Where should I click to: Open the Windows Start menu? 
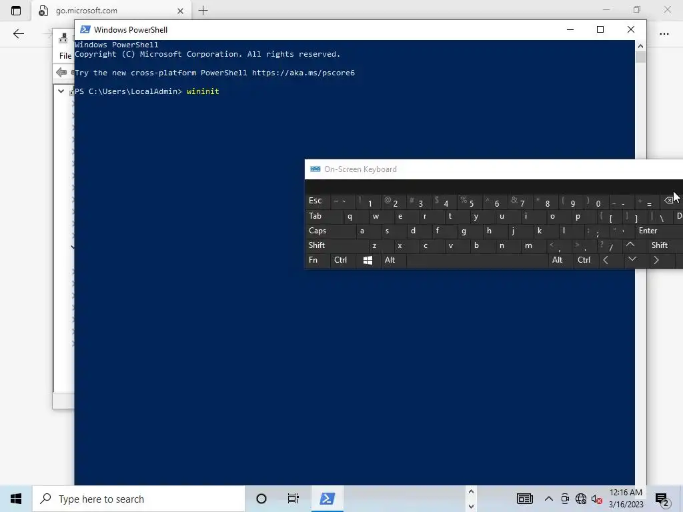tap(16, 499)
